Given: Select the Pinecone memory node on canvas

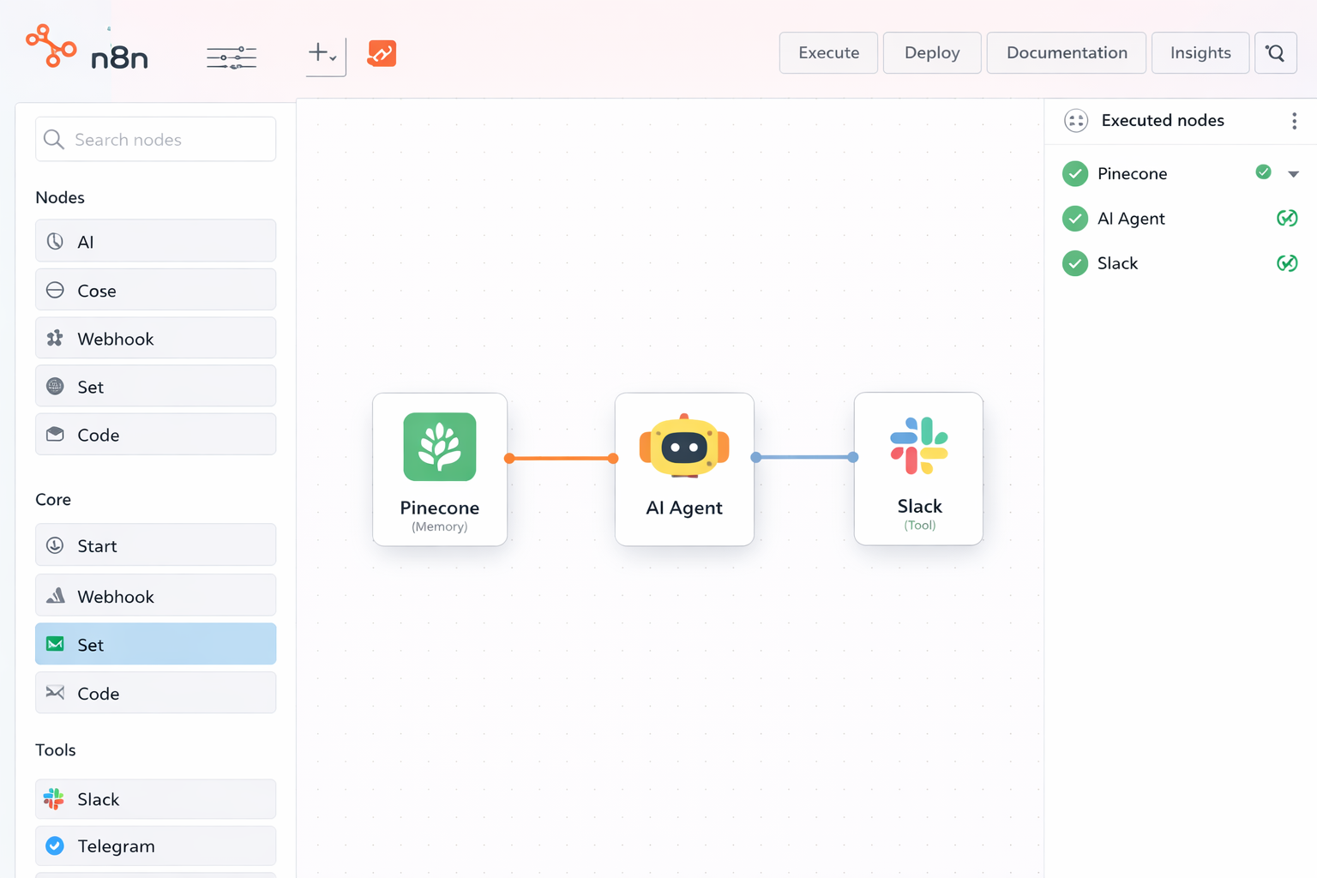Looking at the screenshot, I should [x=439, y=470].
